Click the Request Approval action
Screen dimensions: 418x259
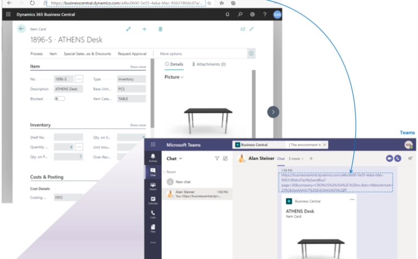click(132, 54)
